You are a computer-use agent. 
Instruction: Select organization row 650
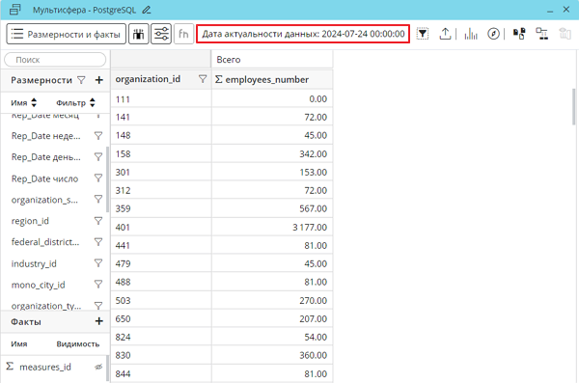(161, 318)
